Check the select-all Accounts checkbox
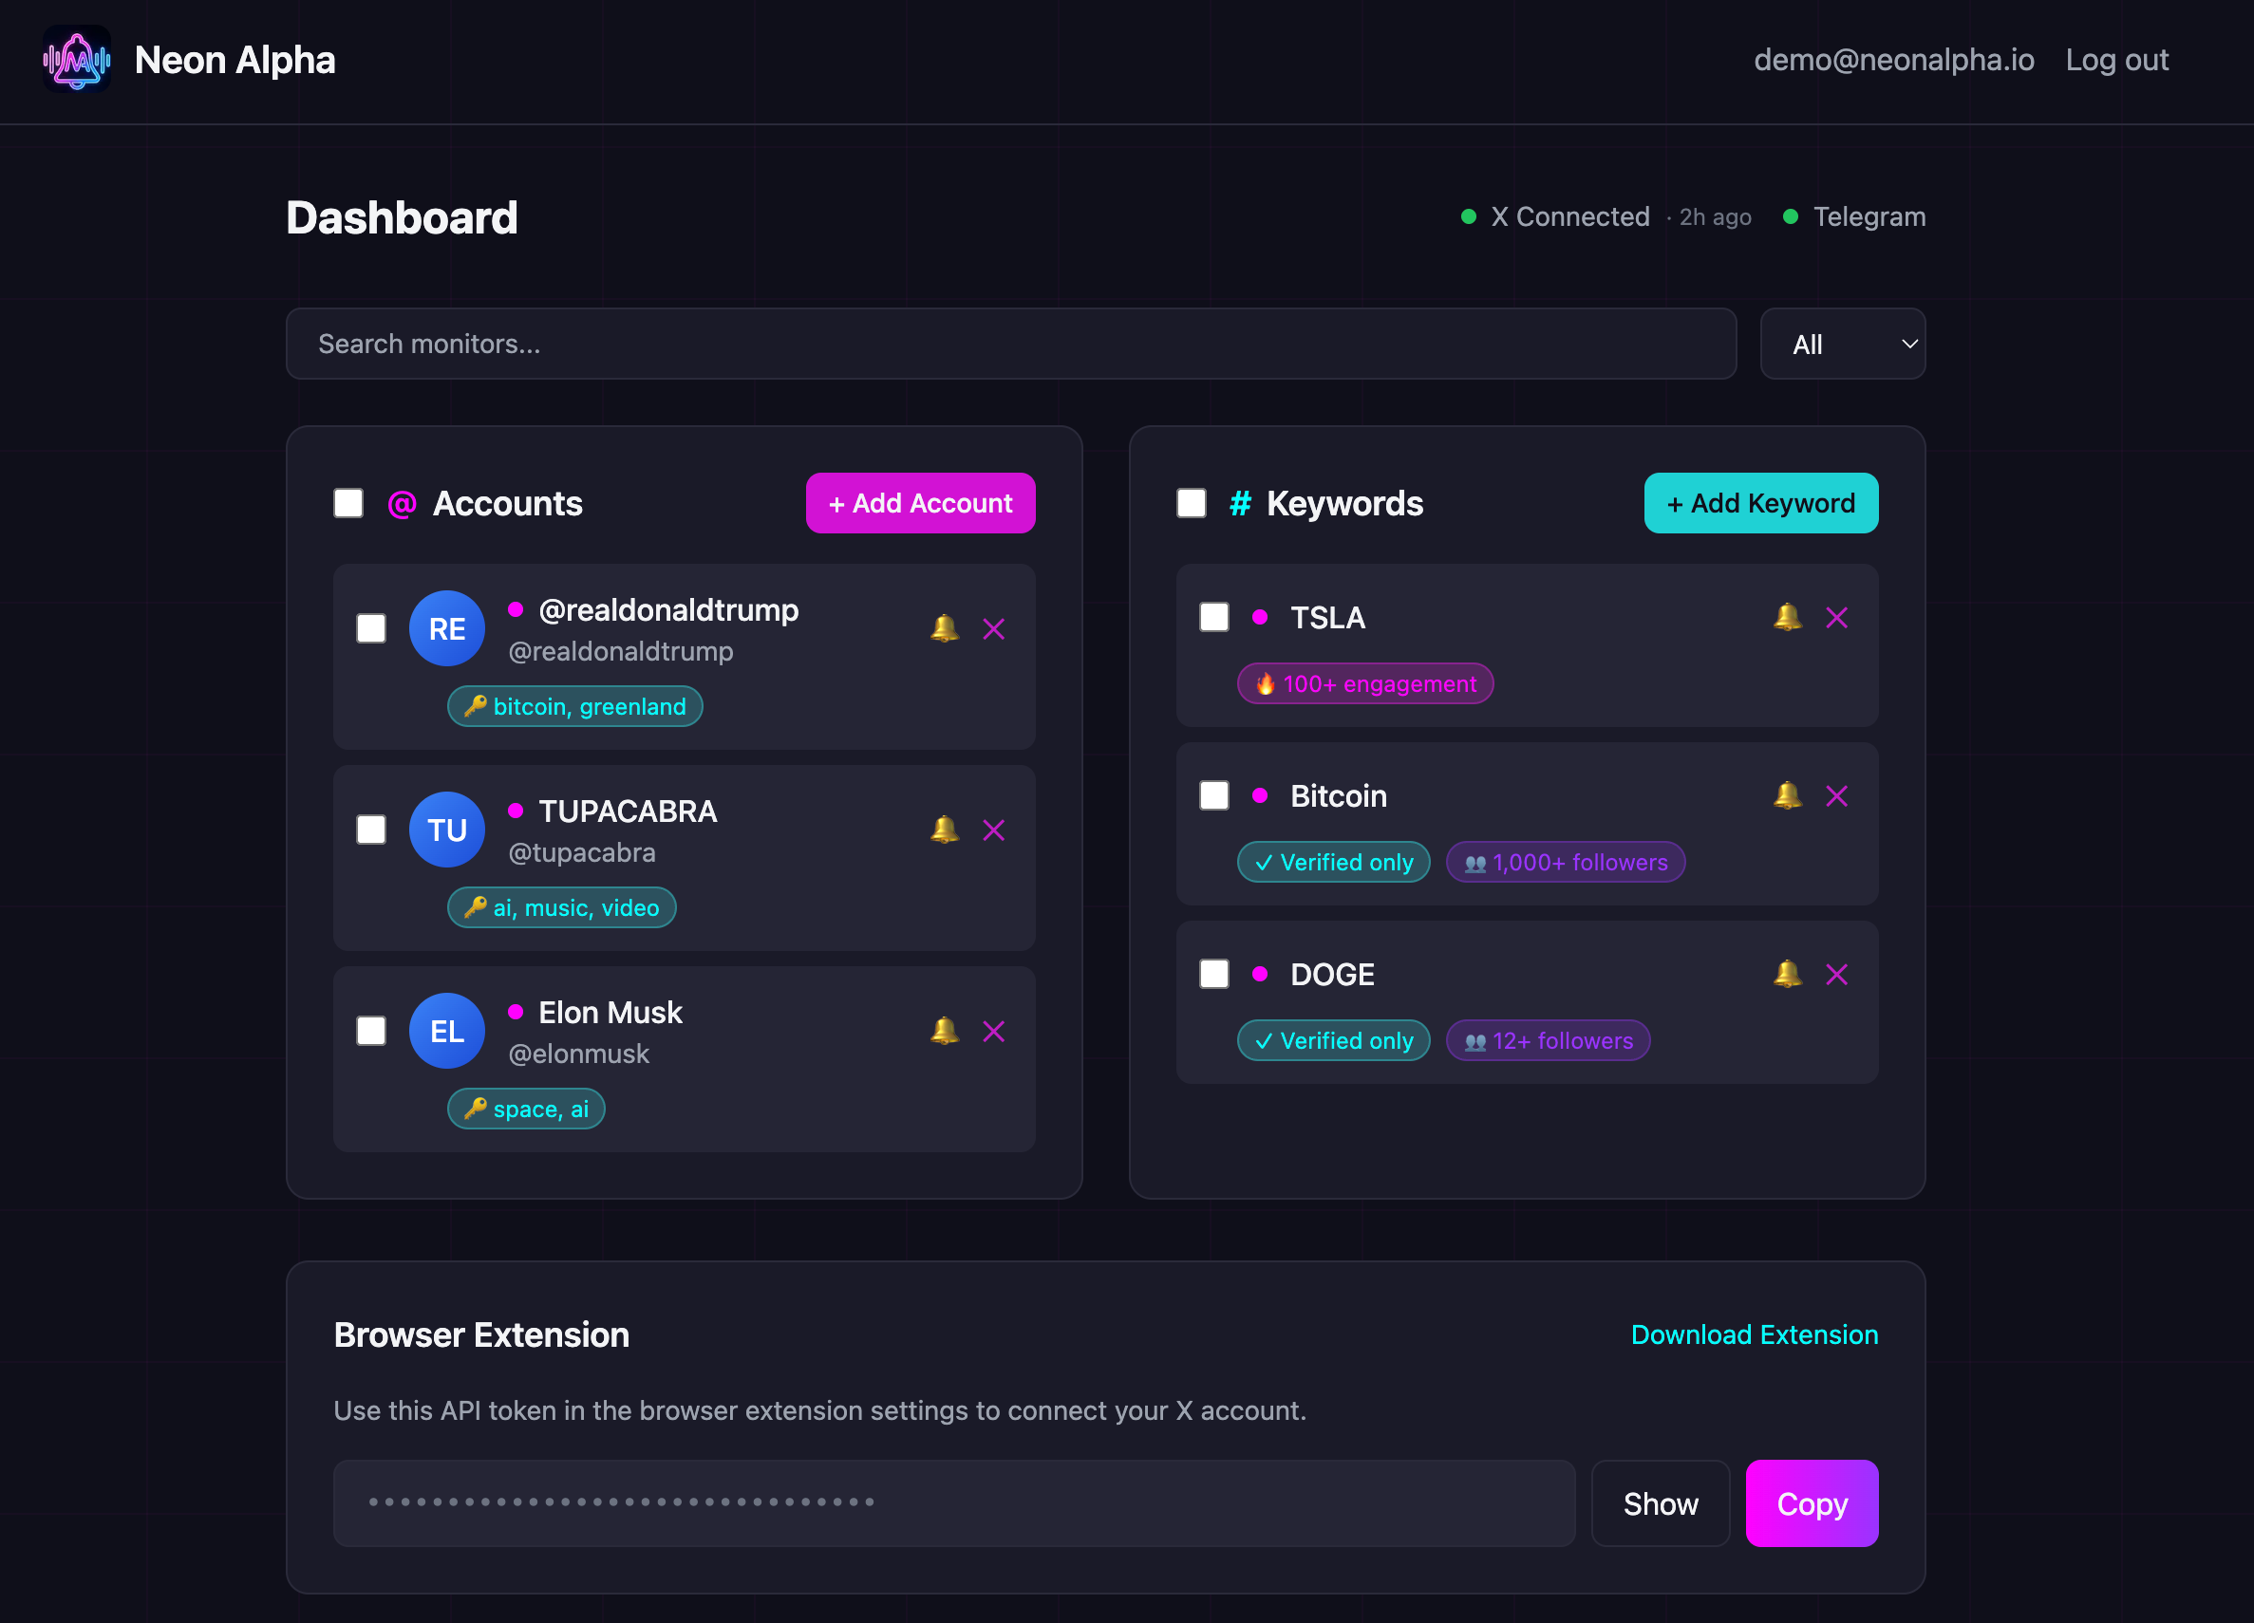2254x1623 pixels. [347, 504]
